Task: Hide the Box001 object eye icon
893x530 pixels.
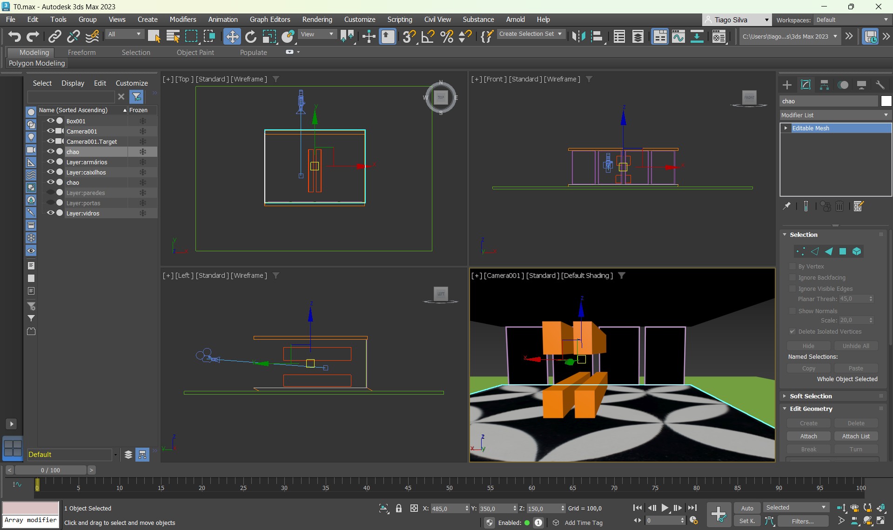Action: point(50,121)
